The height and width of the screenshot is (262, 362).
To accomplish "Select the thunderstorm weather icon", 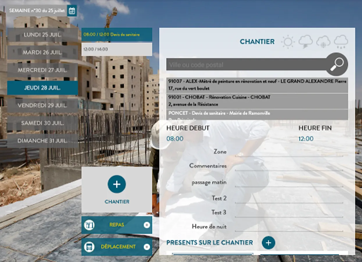I will pos(306,42).
